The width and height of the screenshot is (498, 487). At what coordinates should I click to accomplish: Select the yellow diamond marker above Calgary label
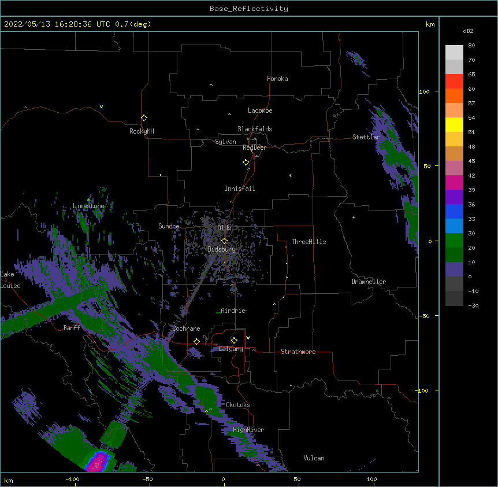tap(234, 341)
